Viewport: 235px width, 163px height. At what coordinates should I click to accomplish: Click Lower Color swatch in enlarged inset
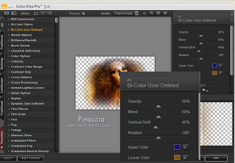click(177, 158)
